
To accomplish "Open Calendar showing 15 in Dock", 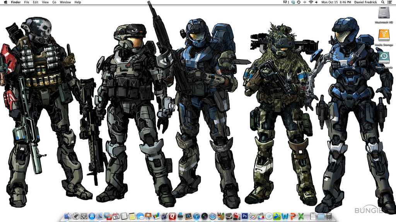I will 116,216.
